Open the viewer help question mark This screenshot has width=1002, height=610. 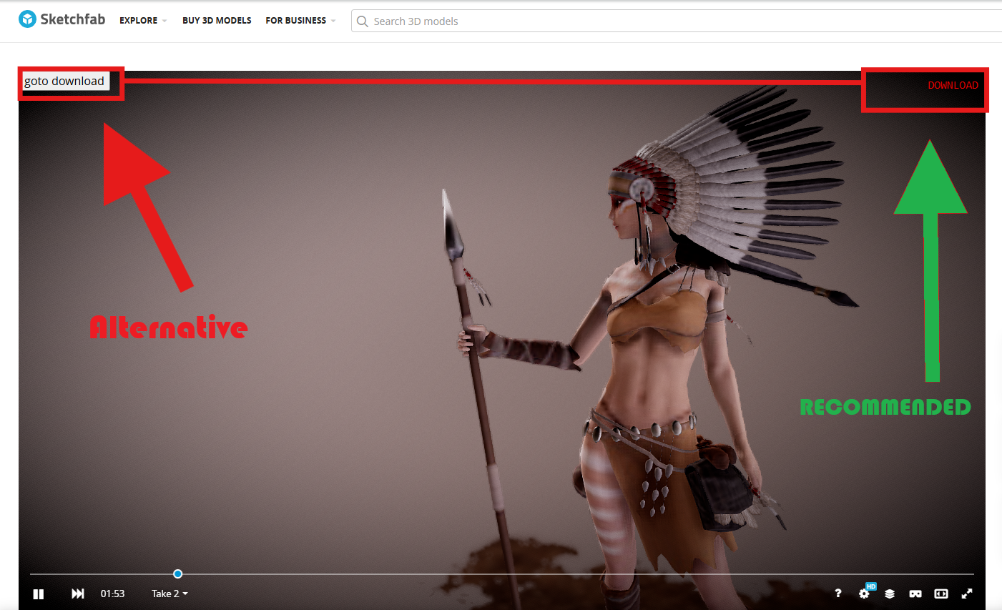click(x=838, y=594)
